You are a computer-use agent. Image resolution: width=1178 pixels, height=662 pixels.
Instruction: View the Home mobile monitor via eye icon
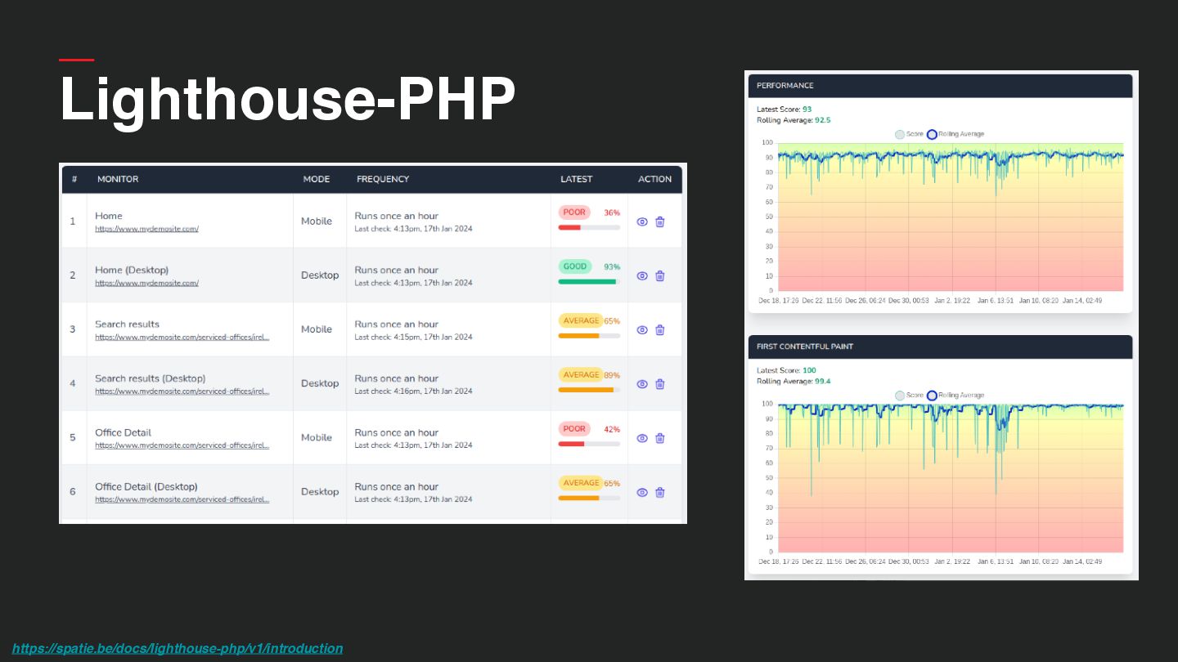[x=642, y=221]
